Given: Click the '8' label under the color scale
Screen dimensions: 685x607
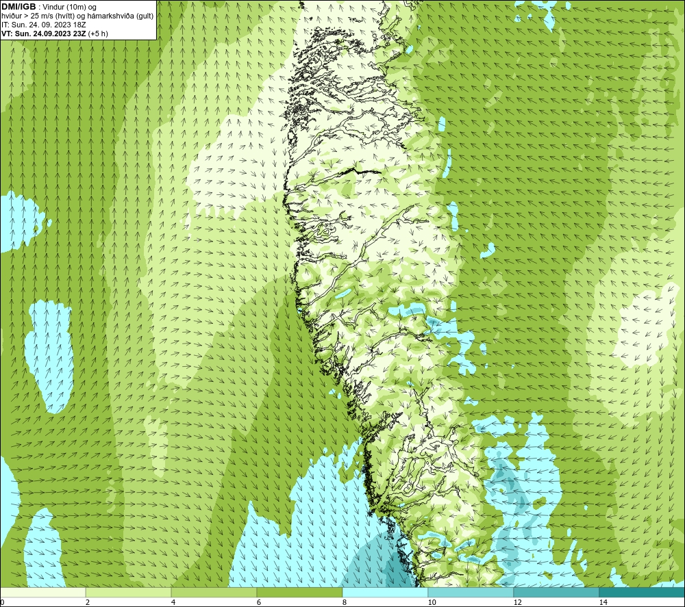Looking at the screenshot, I should point(345,603).
